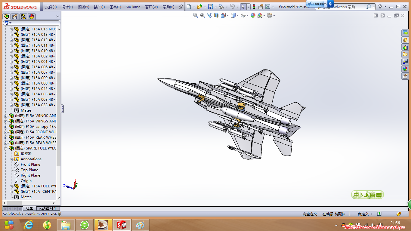The height and width of the screenshot is (231, 411).
Task: Open the 工具(T) menu
Action: coord(115,7)
